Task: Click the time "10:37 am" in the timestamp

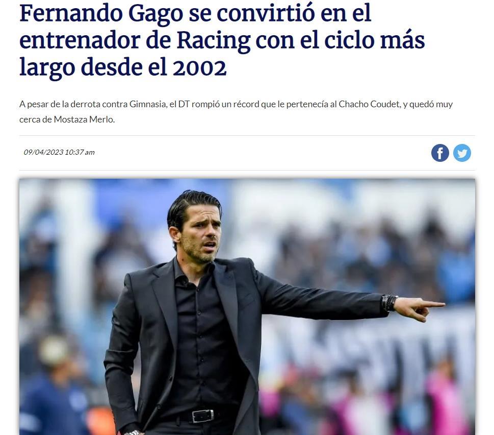Action: tap(80, 152)
